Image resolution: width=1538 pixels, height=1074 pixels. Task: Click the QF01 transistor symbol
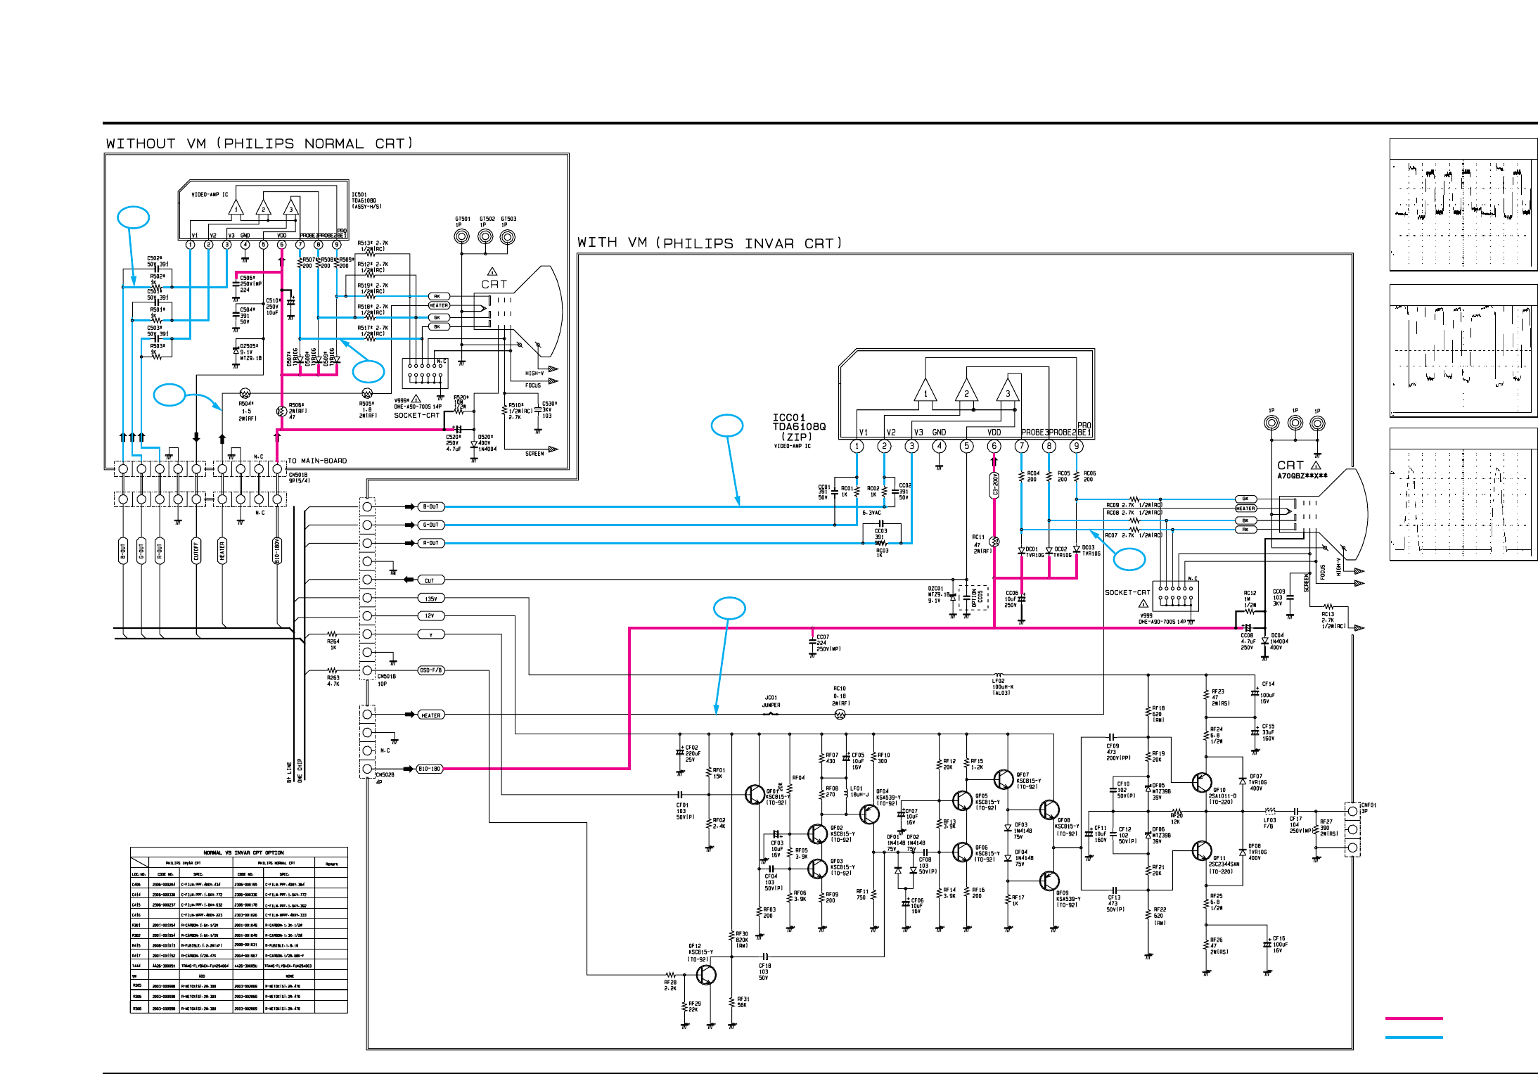[754, 795]
